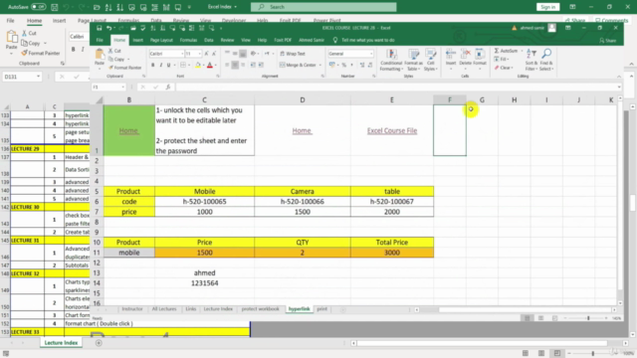This screenshot has height=358, width=637.
Task: Select cell h-520-100066
Action: (303, 201)
